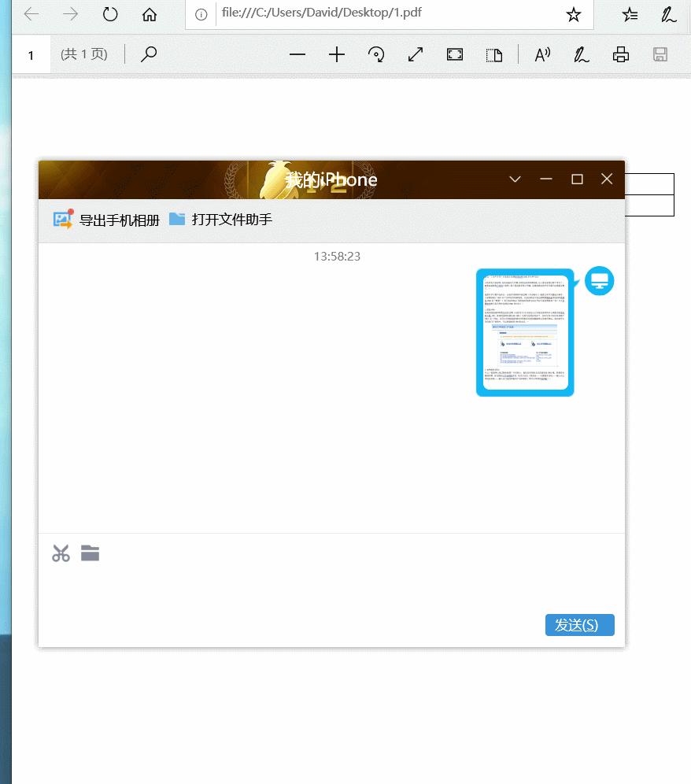Image resolution: width=691 pixels, height=784 pixels.
Task: Save the PDF document
Action: (660, 54)
